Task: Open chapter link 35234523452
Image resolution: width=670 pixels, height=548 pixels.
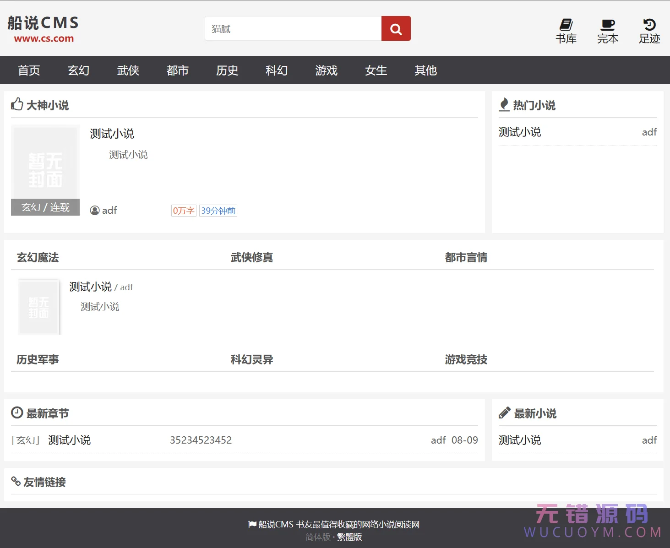Action: [x=201, y=440]
